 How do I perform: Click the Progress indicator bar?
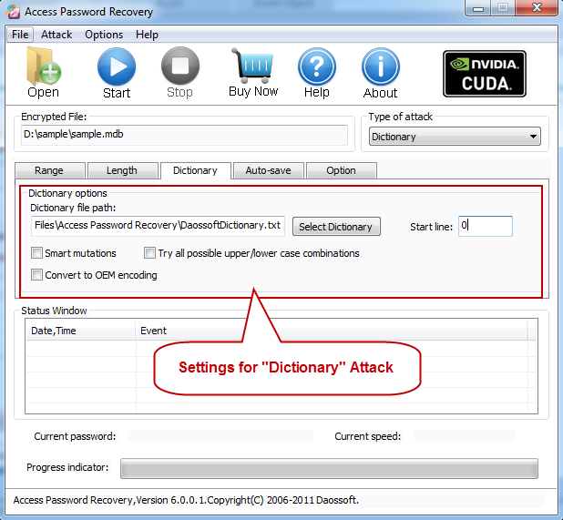(x=329, y=468)
